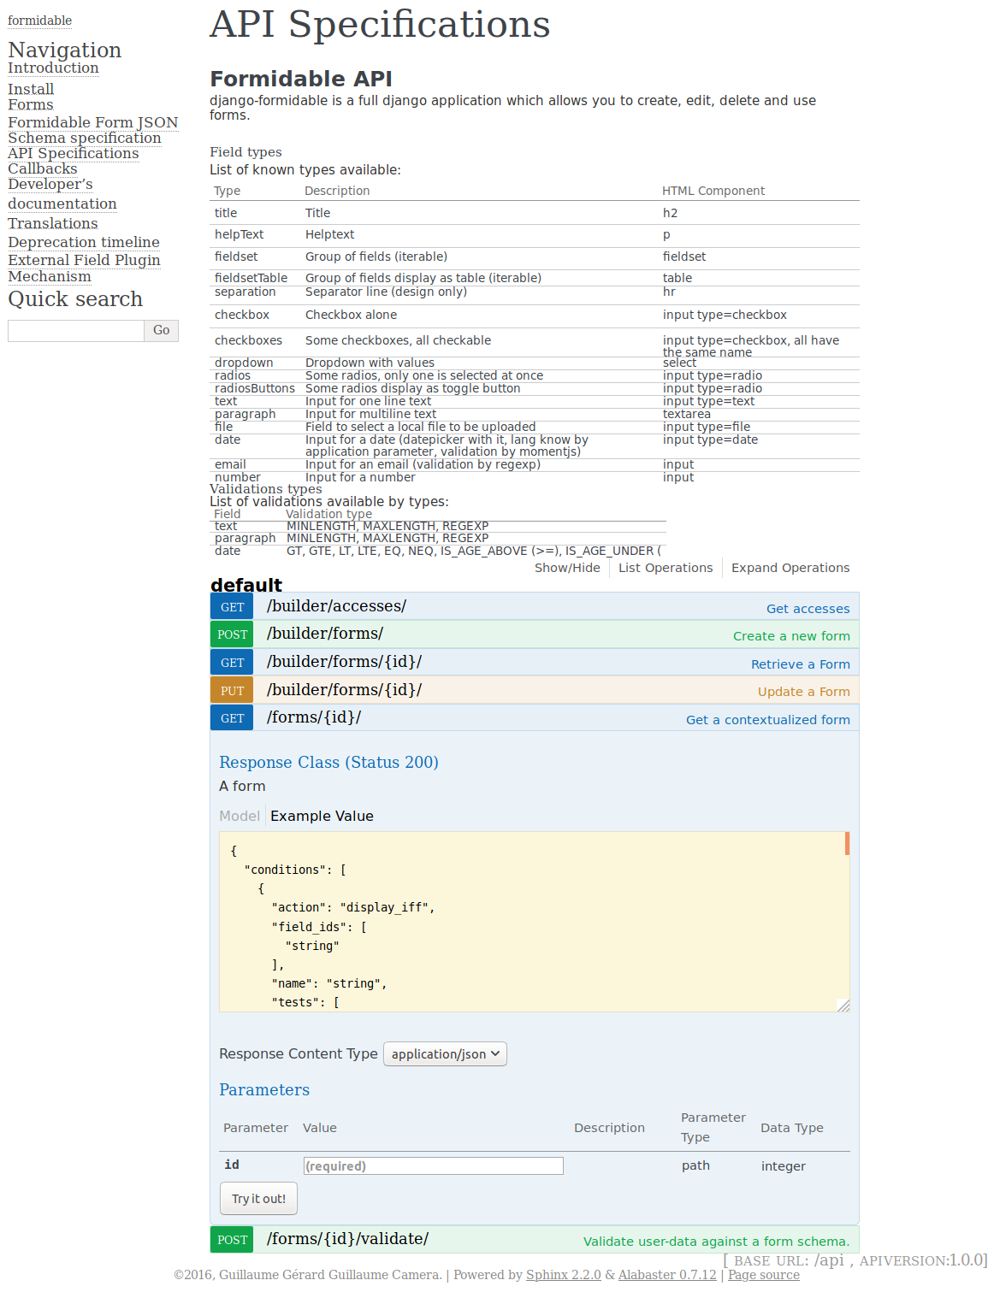
Task: Collapse the GET /forms/{id}/ endpoint path
Action: tap(314, 717)
